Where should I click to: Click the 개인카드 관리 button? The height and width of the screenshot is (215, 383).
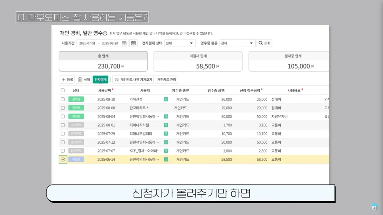167,80
